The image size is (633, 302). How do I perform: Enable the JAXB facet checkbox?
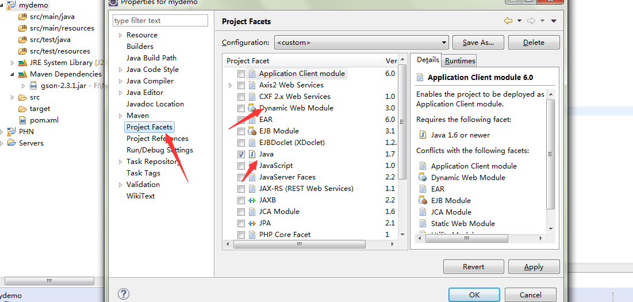click(x=241, y=200)
